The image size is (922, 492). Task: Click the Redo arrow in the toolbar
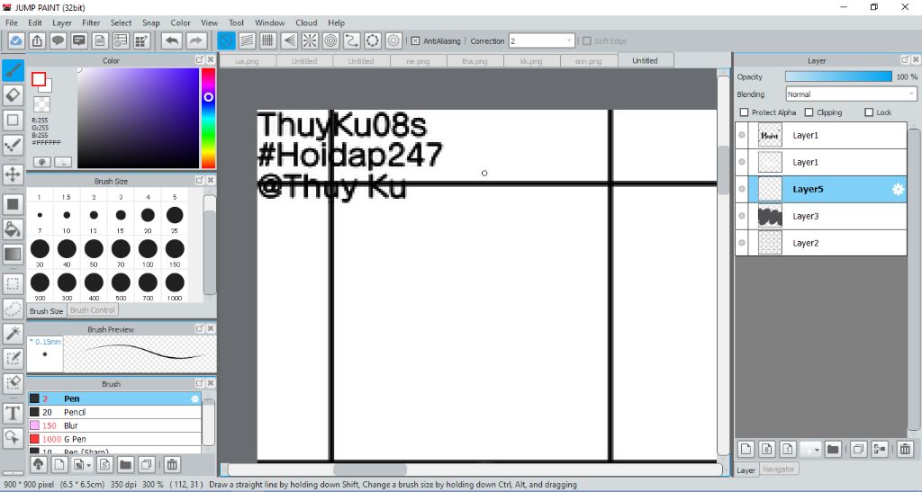pos(196,40)
